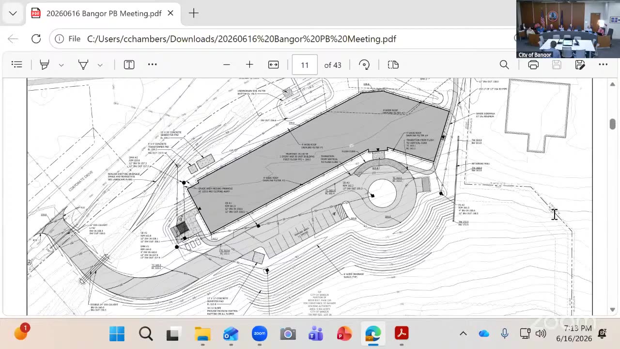Open the Camera app on taskbar
Viewport: 620px width, 349px height.
point(288,333)
